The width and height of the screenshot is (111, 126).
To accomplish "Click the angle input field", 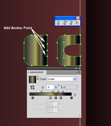I will pos(50,87).
